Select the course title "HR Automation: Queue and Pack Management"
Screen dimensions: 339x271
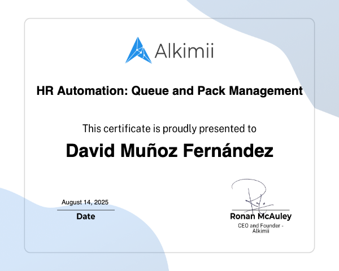coord(169,90)
